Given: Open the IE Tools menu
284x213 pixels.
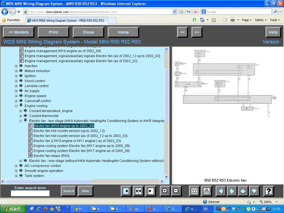Looking at the screenshot, I should [275, 20].
